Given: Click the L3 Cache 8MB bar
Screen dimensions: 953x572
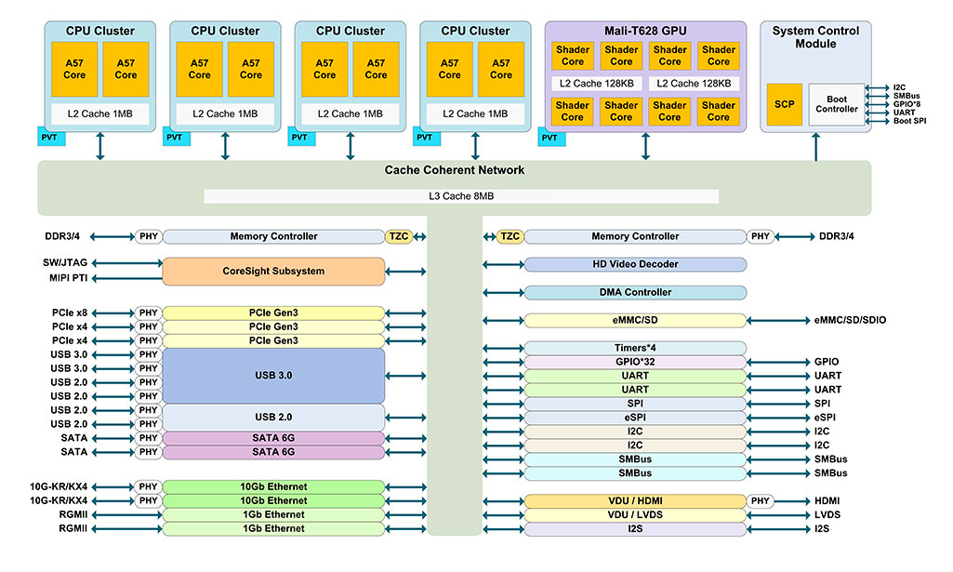Looking at the screenshot, I should pyautogui.click(x=461, y=196).
